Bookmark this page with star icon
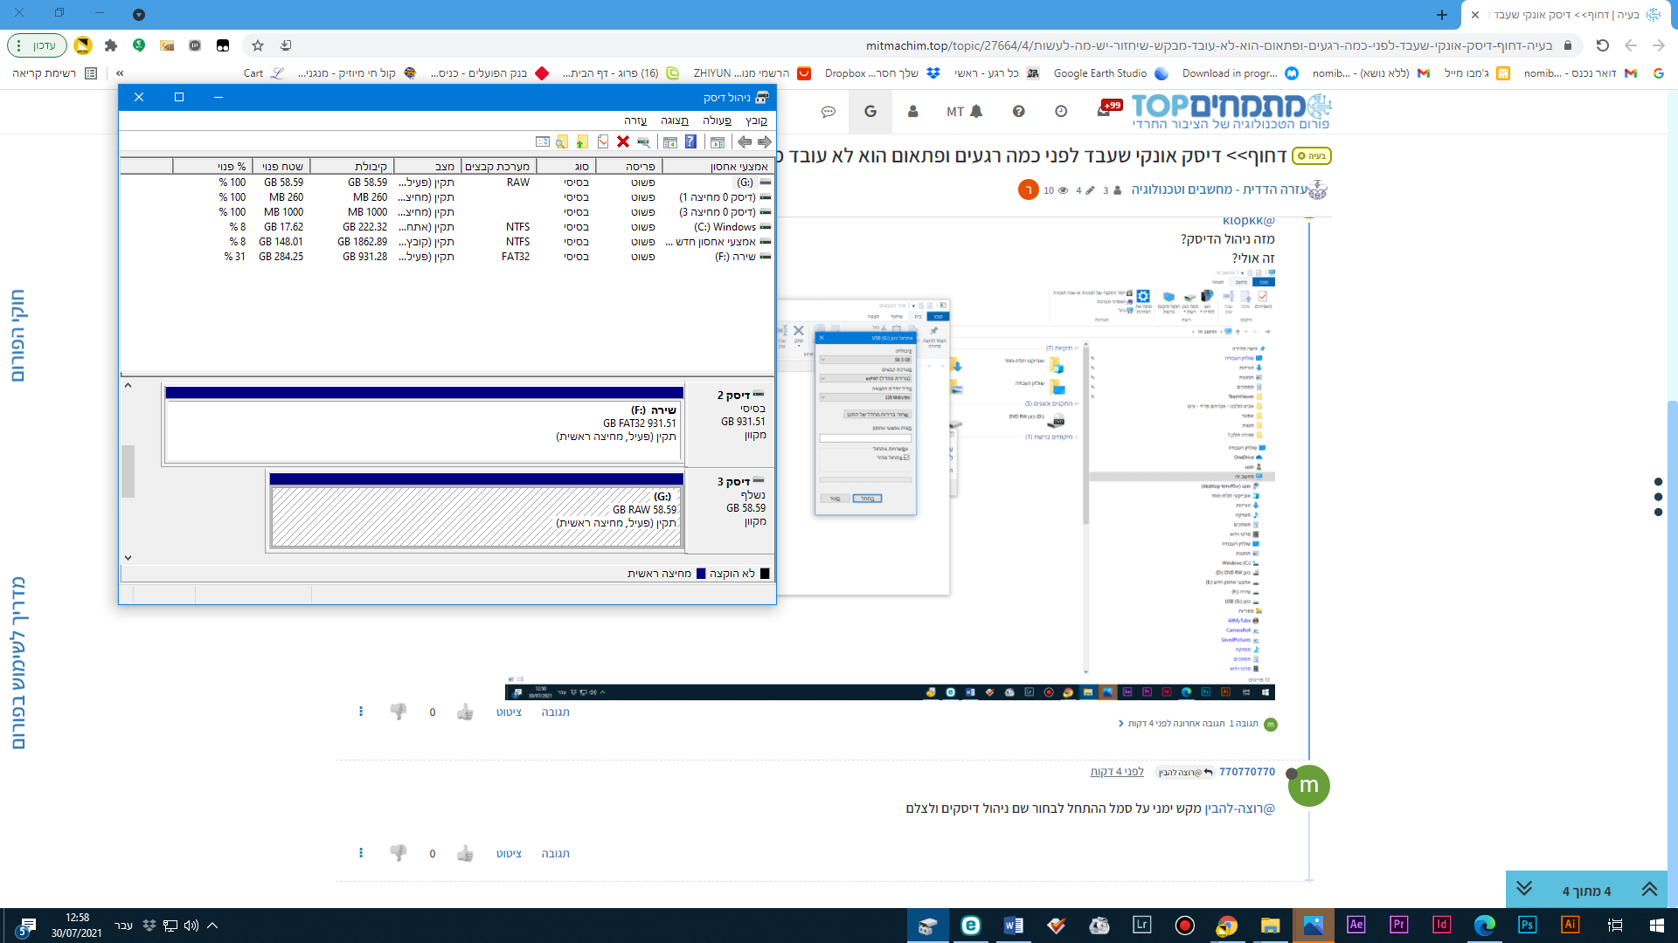 [258, 45]
